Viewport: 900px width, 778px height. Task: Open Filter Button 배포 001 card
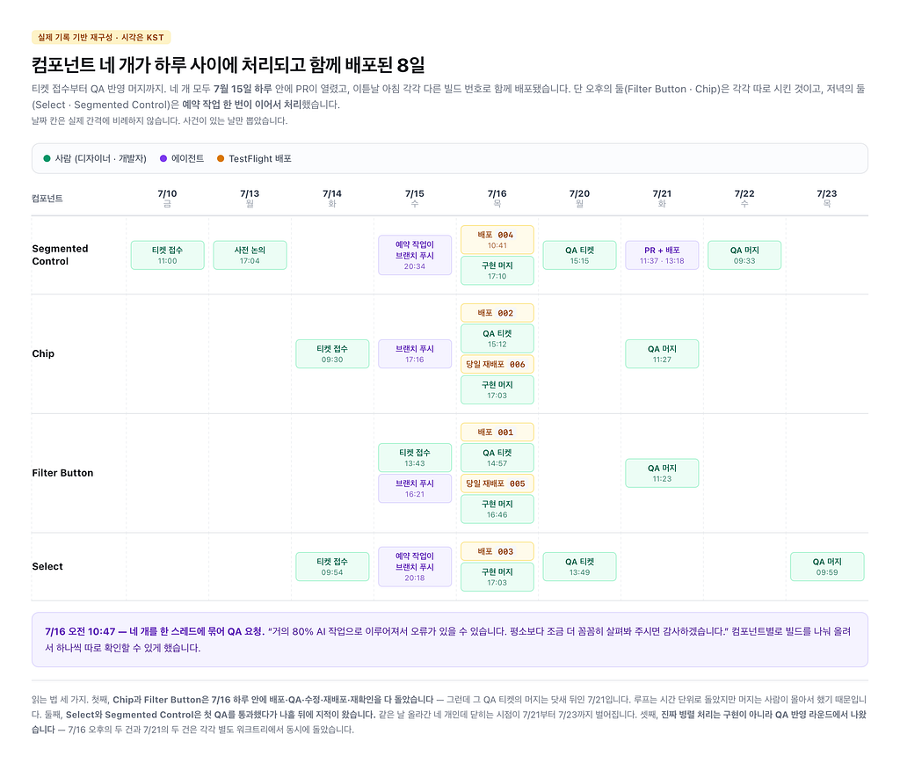pos(497,432)
